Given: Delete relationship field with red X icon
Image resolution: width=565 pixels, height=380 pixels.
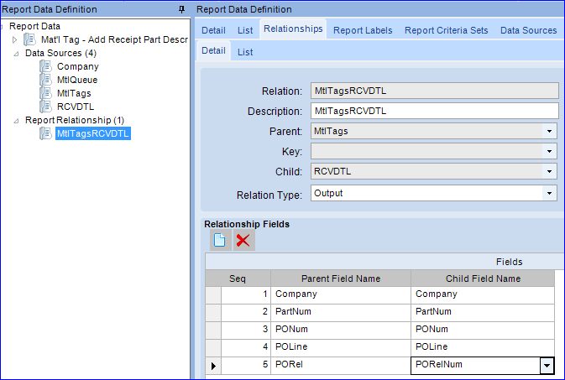Looking at the screenshot, I should [x=244, y=240].
